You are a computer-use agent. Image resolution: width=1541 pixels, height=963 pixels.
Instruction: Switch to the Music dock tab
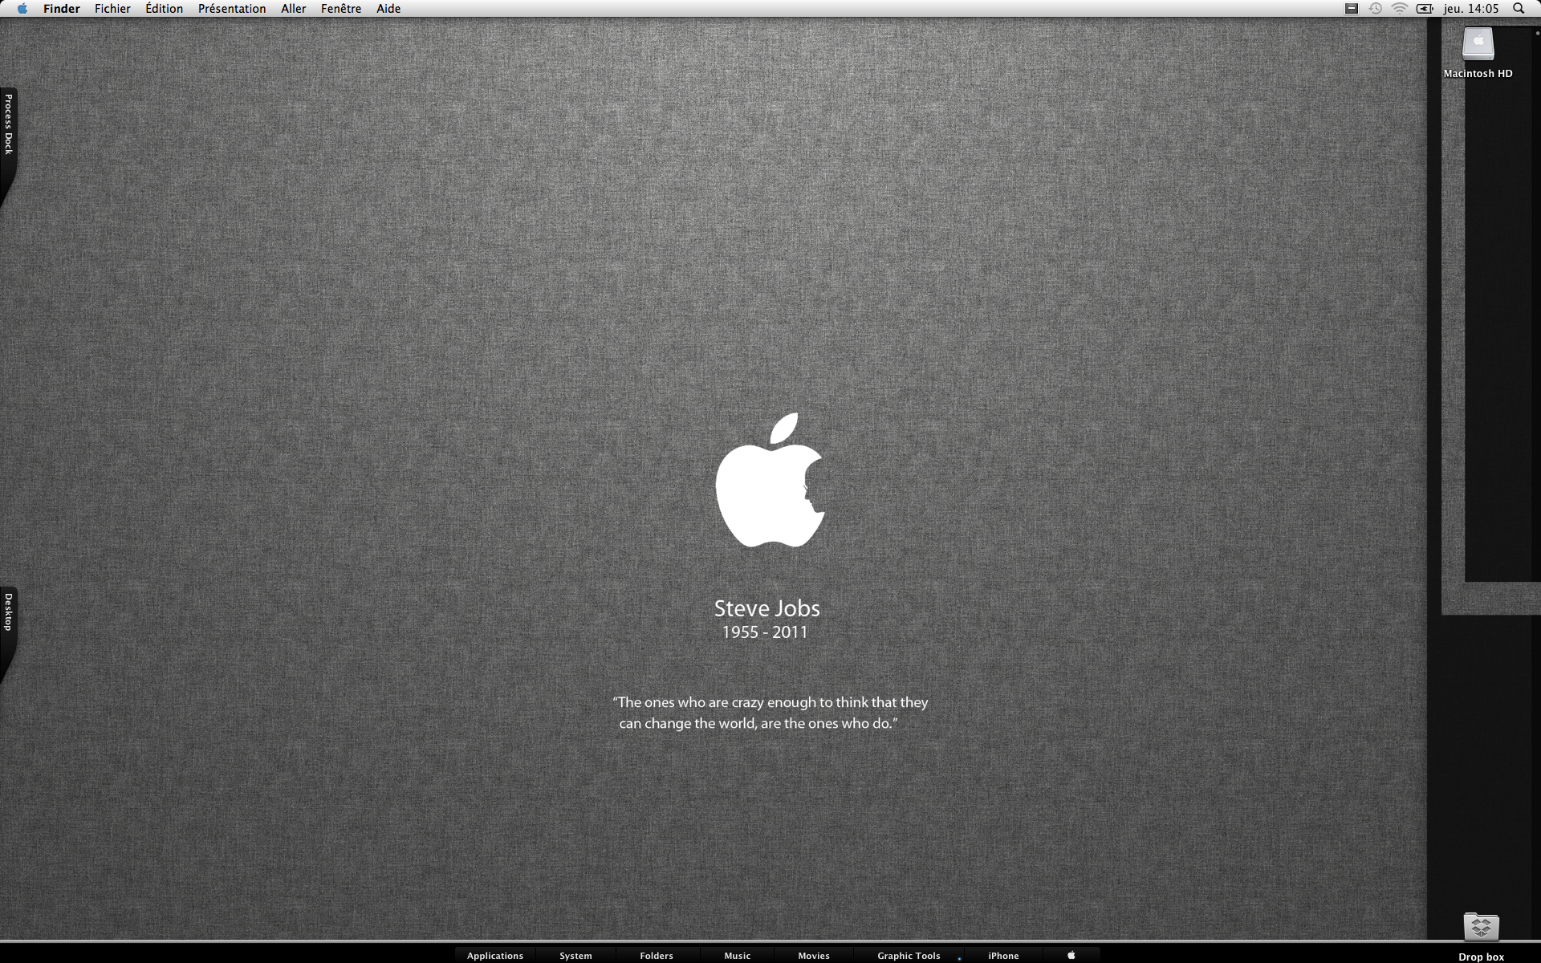[738, 955]
